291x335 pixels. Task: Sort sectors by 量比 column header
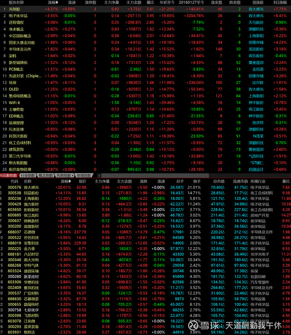tap(150, 3)
